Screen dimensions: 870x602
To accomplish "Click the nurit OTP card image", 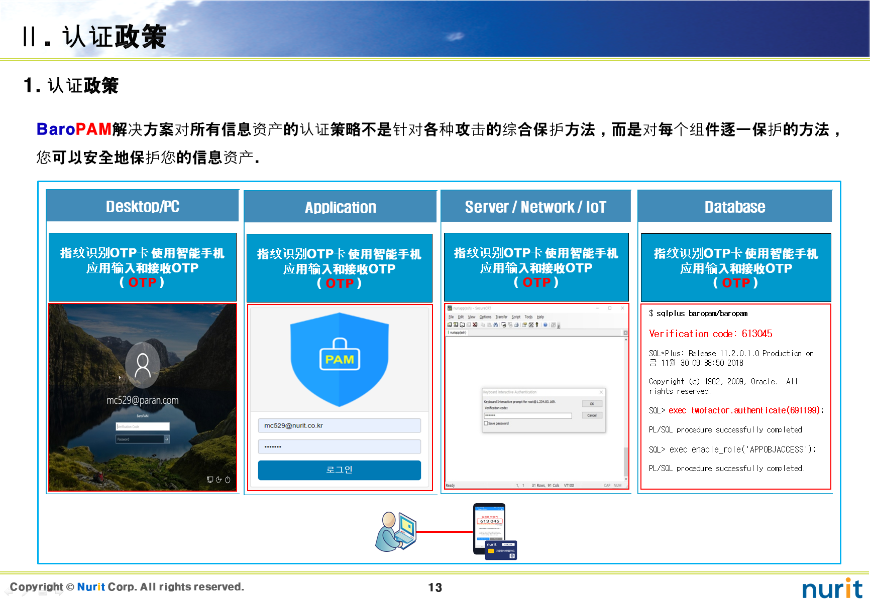I will [x=501, y=550].
